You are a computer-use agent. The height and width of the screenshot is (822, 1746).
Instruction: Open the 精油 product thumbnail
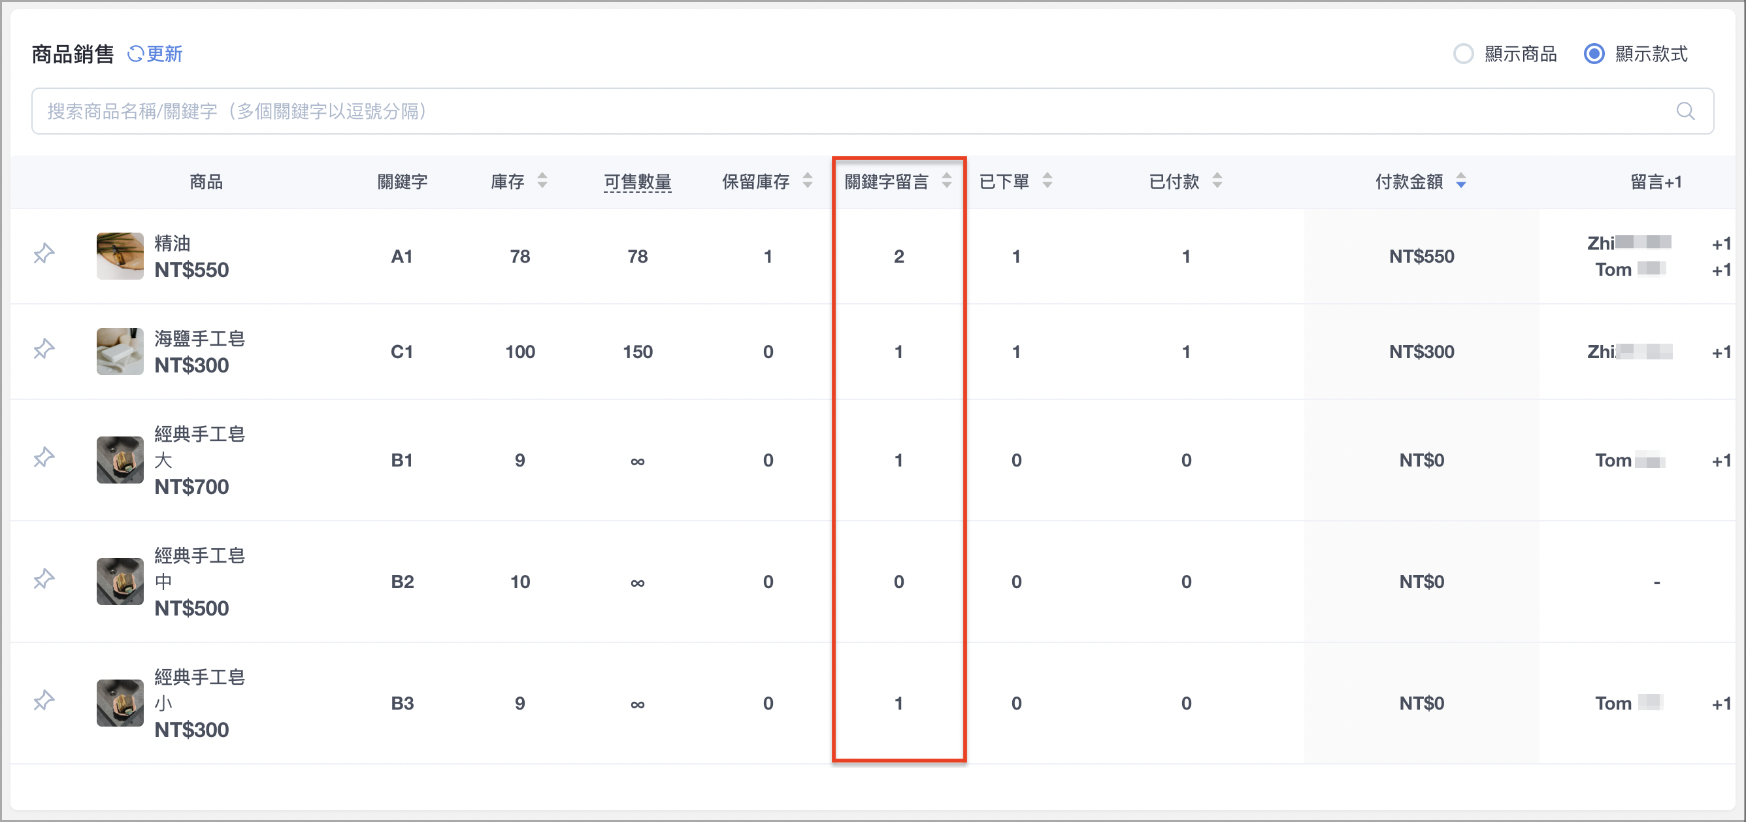point(120,256)
